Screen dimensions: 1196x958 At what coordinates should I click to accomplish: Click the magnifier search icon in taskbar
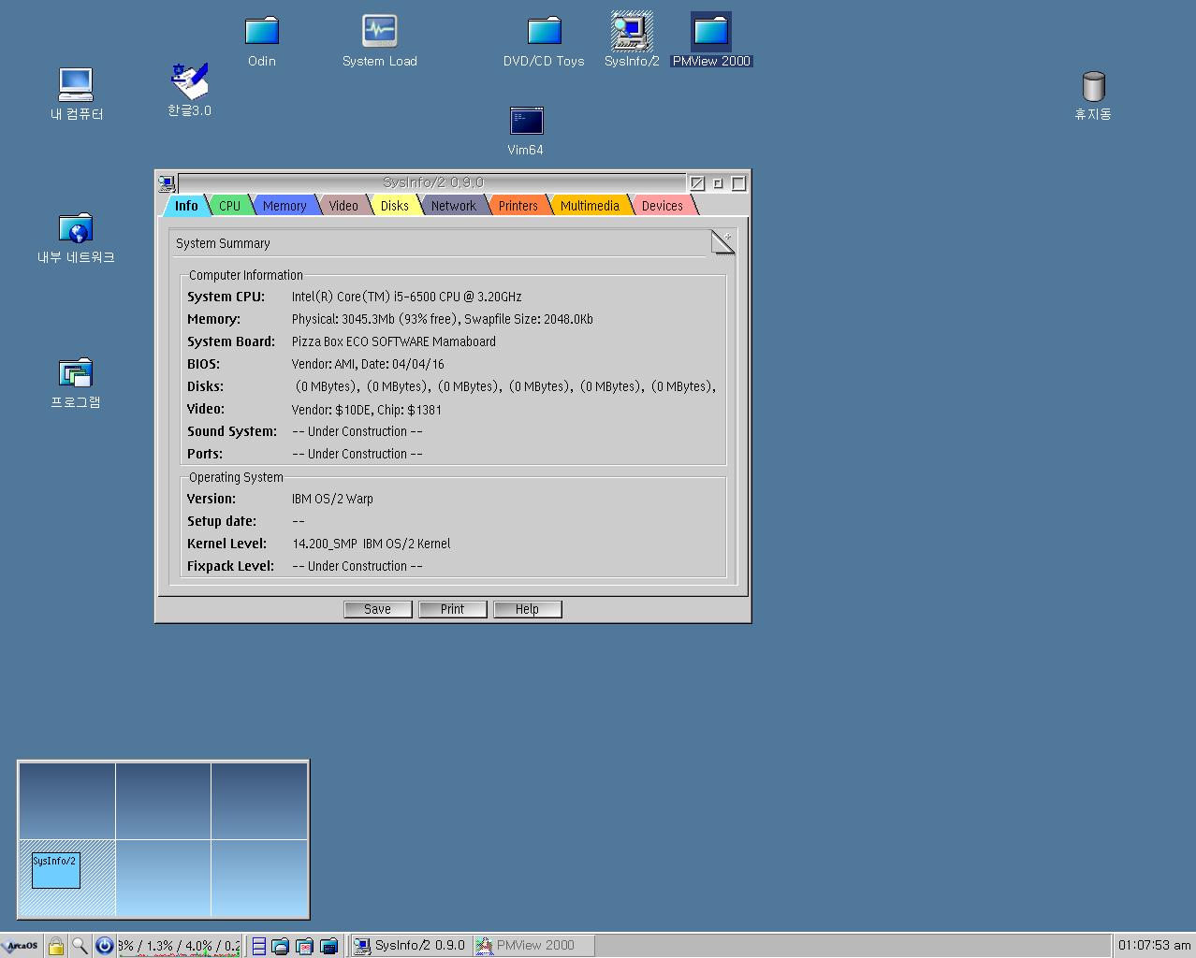[80, 946]
